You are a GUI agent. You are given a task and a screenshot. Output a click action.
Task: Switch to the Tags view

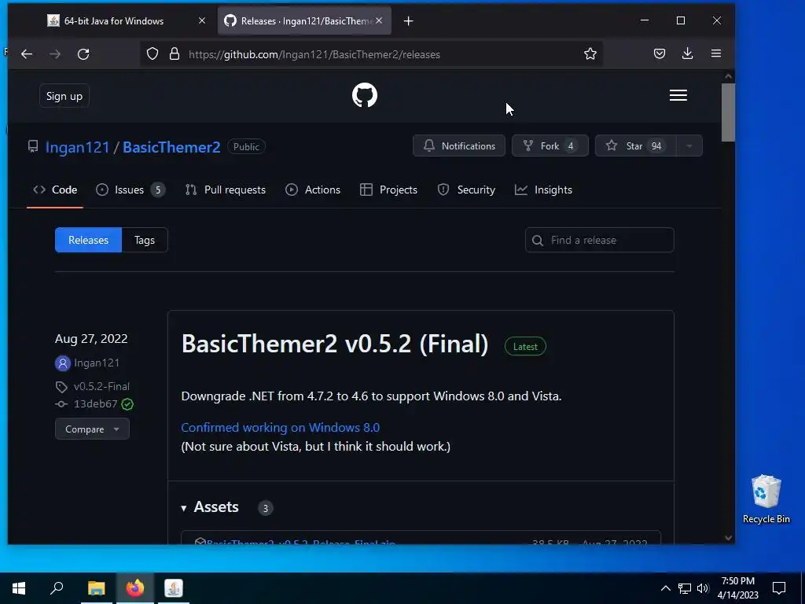coord(145,240)
